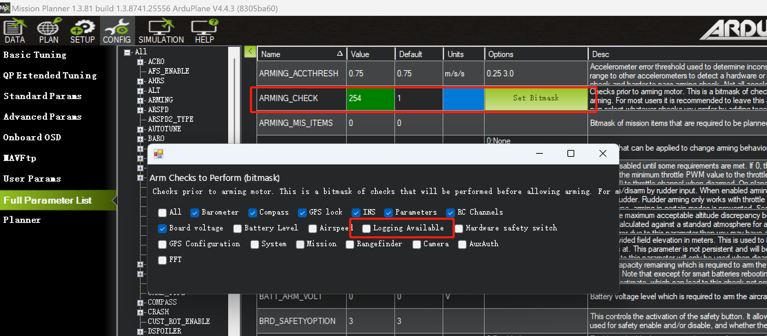Uncheck the RC Channels arm check
Screen dimensions: 767x336
tap(451, 213)
